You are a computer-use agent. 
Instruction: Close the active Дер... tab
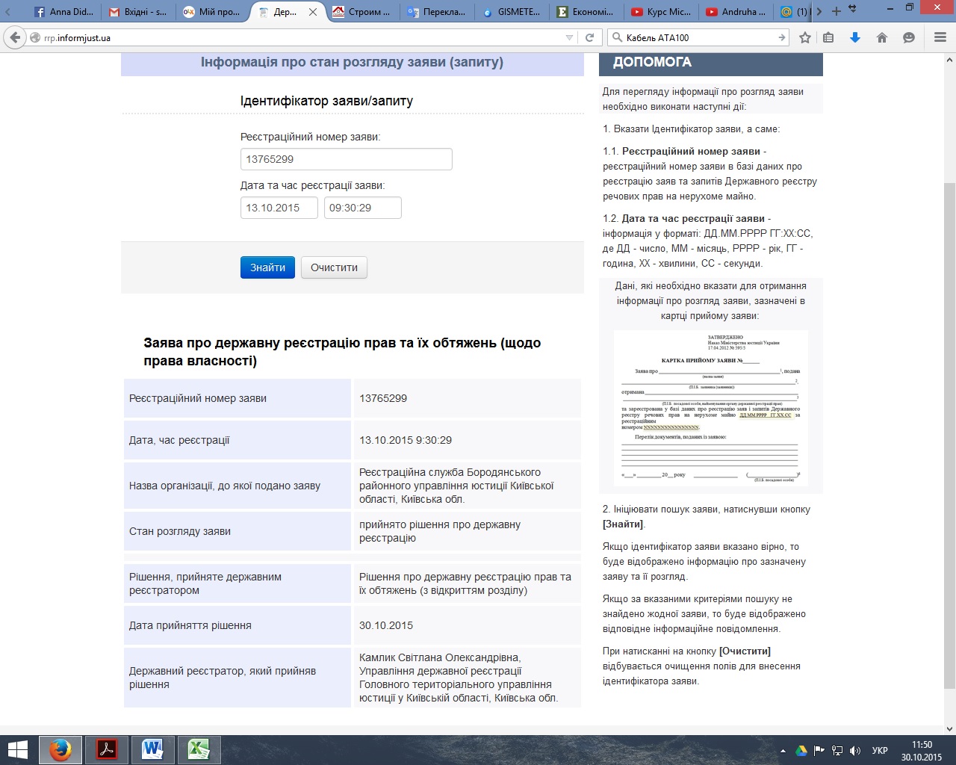313,12
